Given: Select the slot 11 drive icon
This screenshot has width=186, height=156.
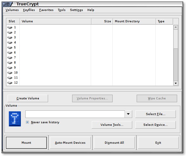Looking at the screenshot, I should [x=10, y=78].
